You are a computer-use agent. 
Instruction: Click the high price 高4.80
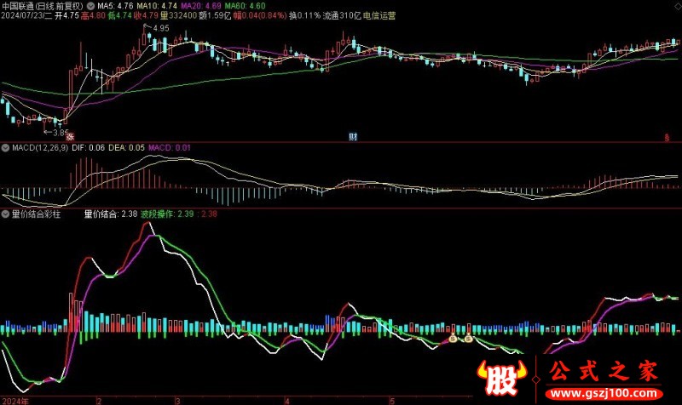(93, 15)
